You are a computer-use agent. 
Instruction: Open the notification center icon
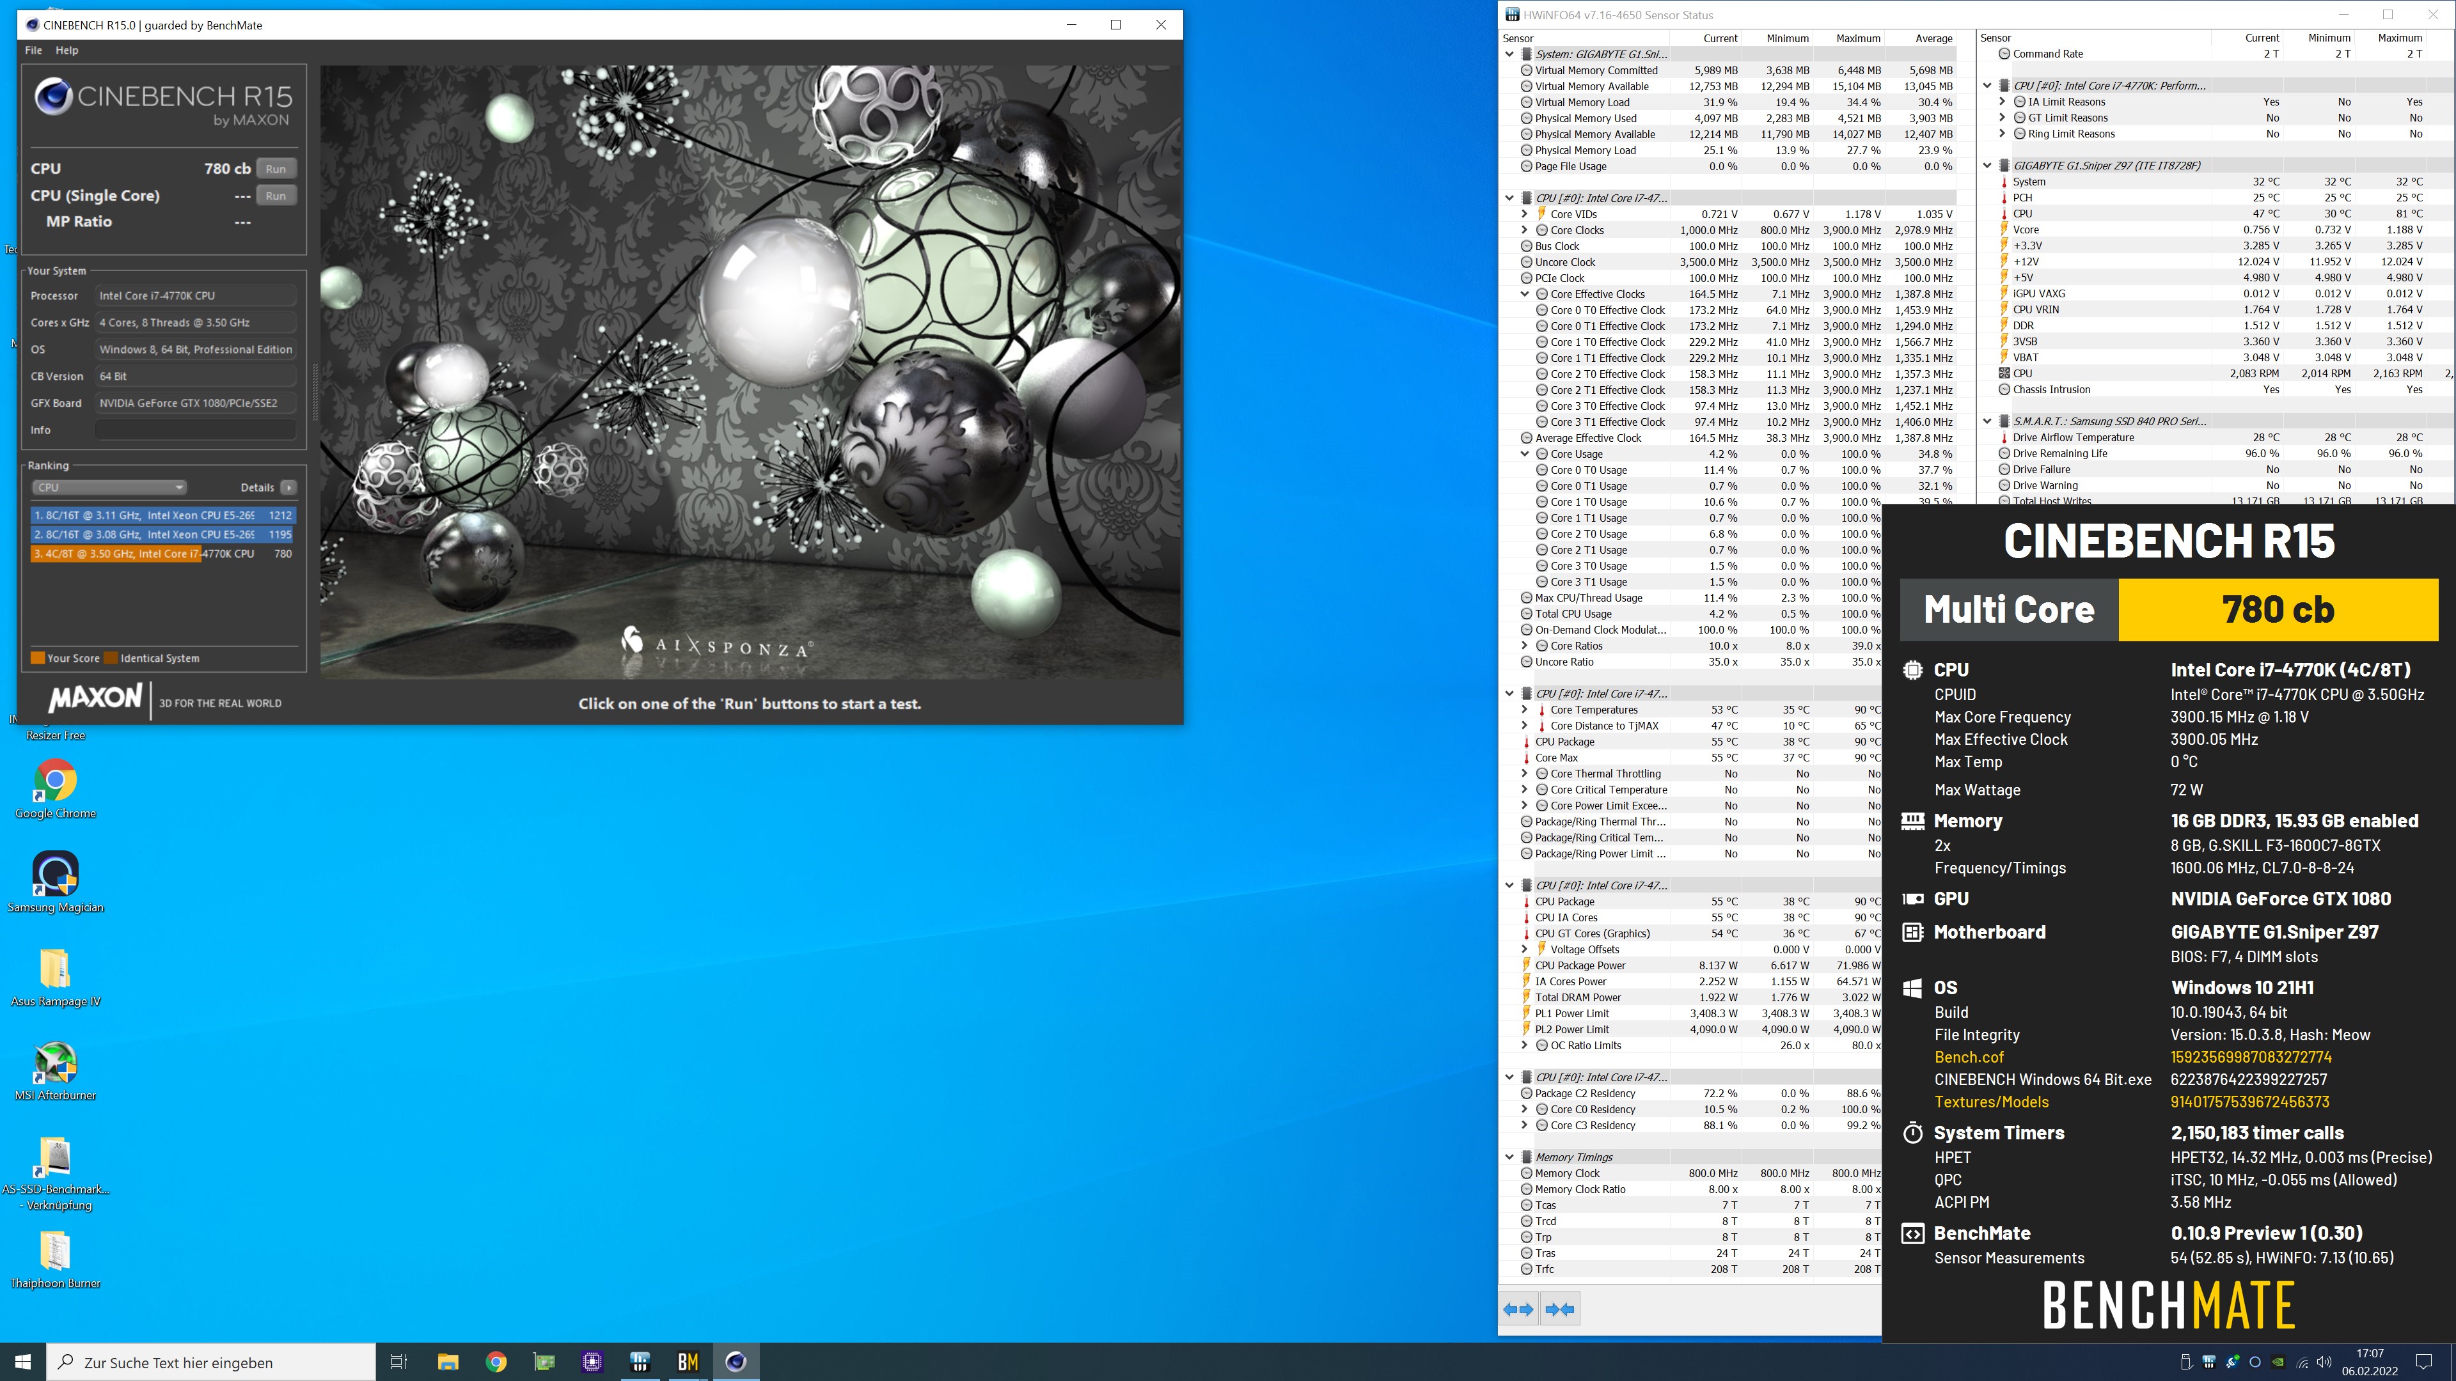pos(2423,1362)
